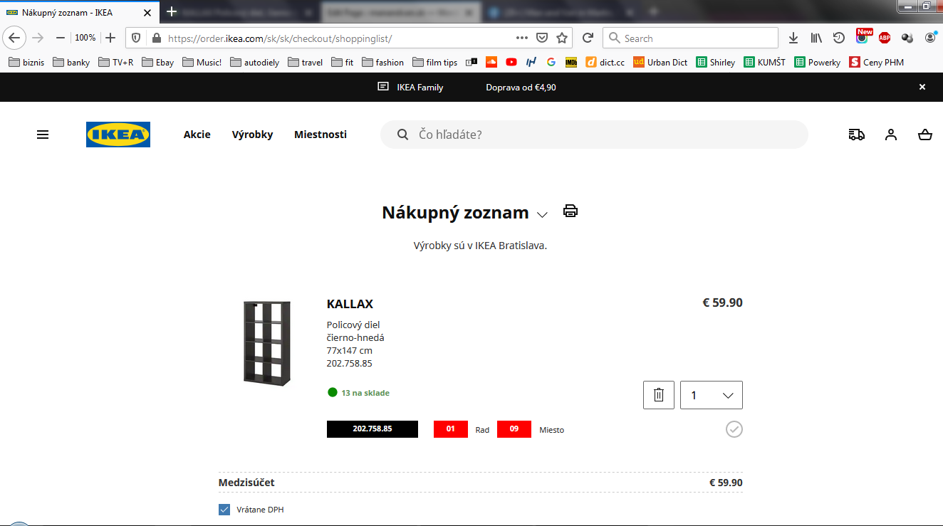The height and width of the screenshot is (526, 943).
Task: Open the History clock icon
Action: click(839, 38)
